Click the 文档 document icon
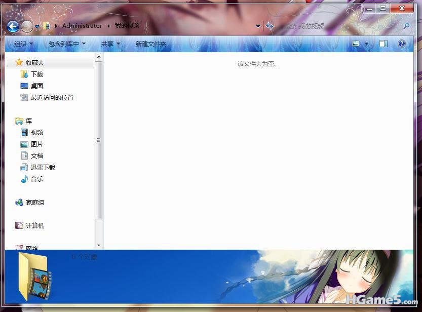Screen dimensions: 422x312 [24, 155]
